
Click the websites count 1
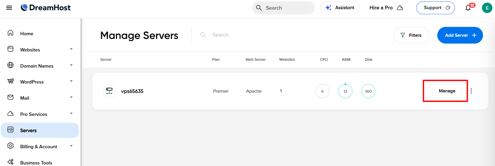(x=281, y=91)
